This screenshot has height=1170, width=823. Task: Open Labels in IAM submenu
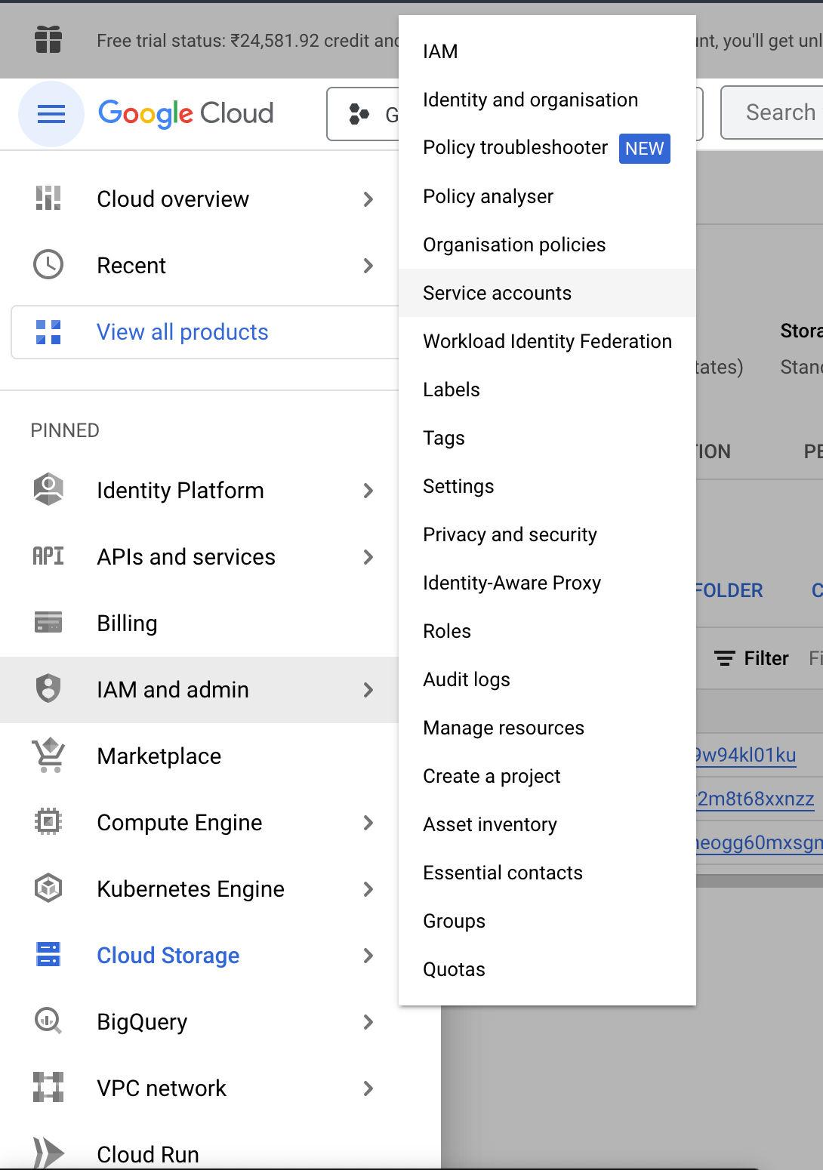click(x=547, y=389)
